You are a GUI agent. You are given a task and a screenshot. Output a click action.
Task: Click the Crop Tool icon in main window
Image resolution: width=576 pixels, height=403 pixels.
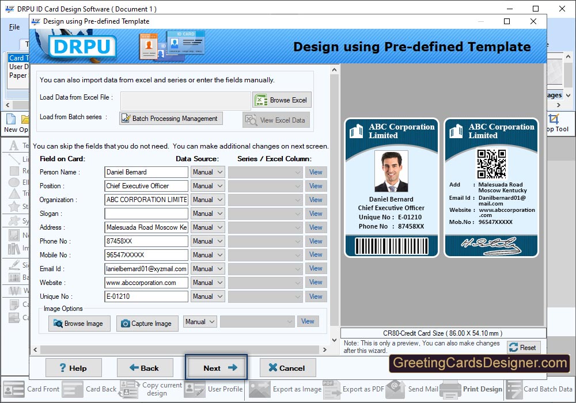click(x=554, y=119)
